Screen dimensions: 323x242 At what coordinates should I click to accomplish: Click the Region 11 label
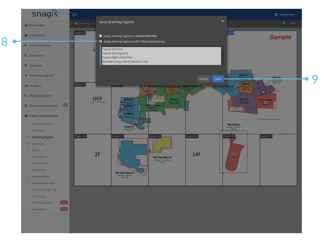click(117, 136)
